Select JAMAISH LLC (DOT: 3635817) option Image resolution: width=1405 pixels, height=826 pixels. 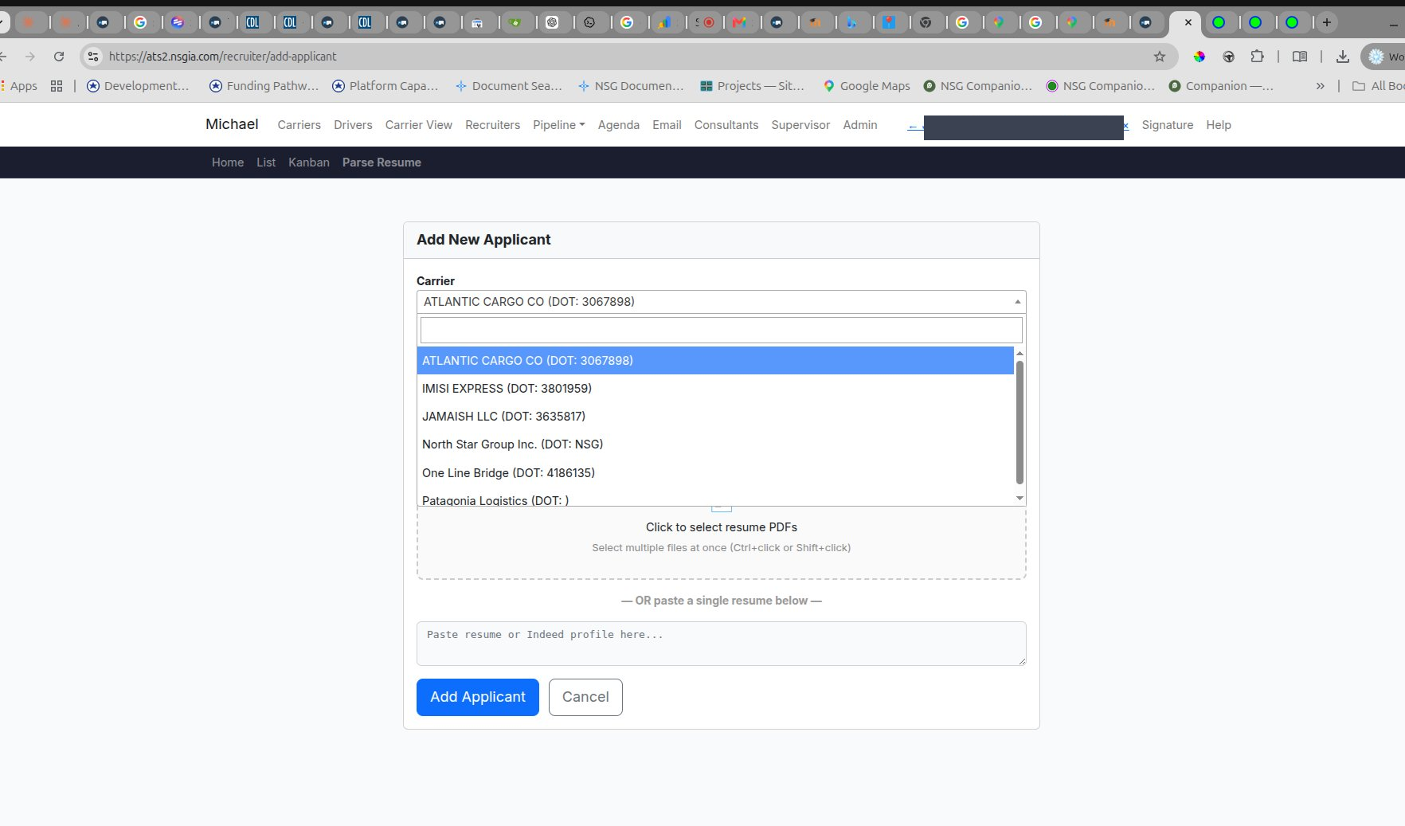(x=715, y=417)
